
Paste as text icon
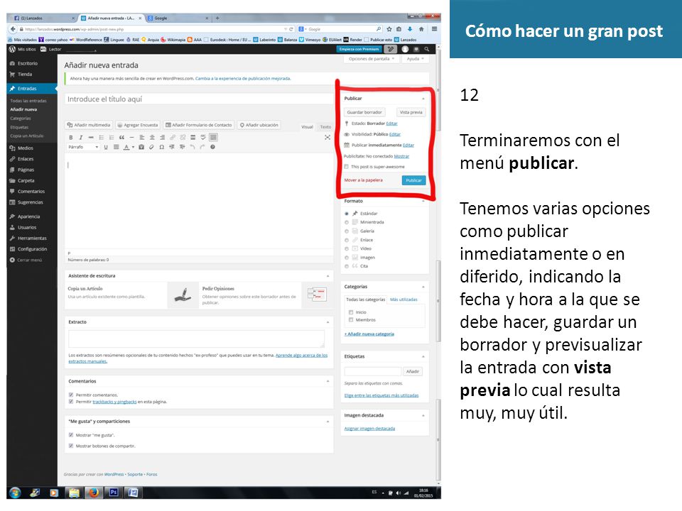141,148
